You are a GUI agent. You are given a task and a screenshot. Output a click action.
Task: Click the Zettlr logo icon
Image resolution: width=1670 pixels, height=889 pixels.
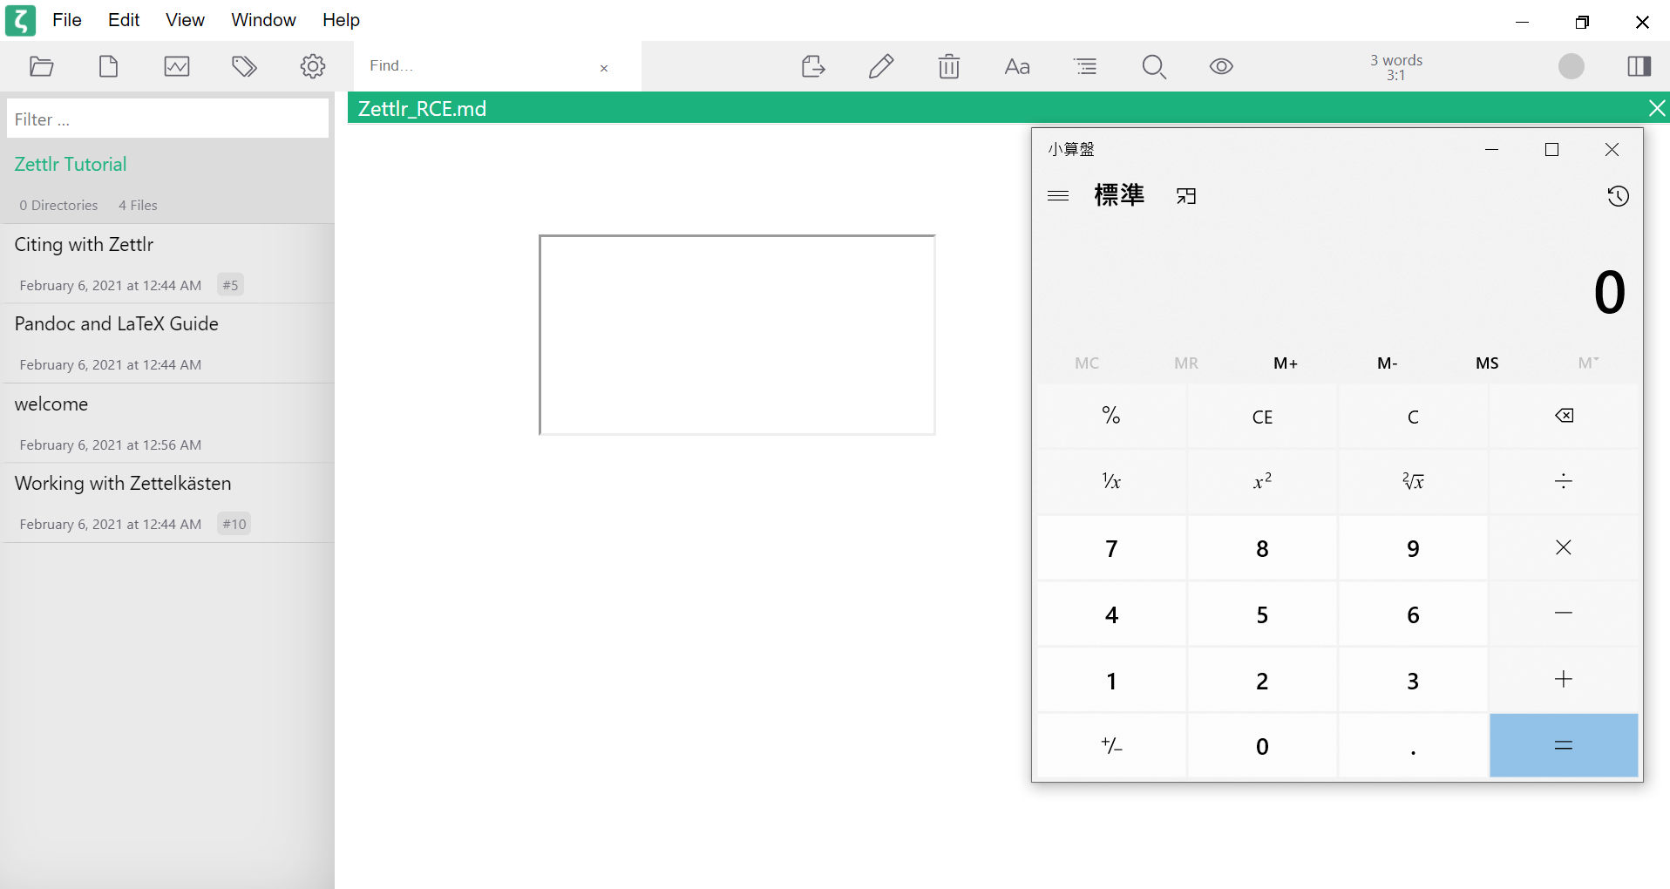[20, 20]
